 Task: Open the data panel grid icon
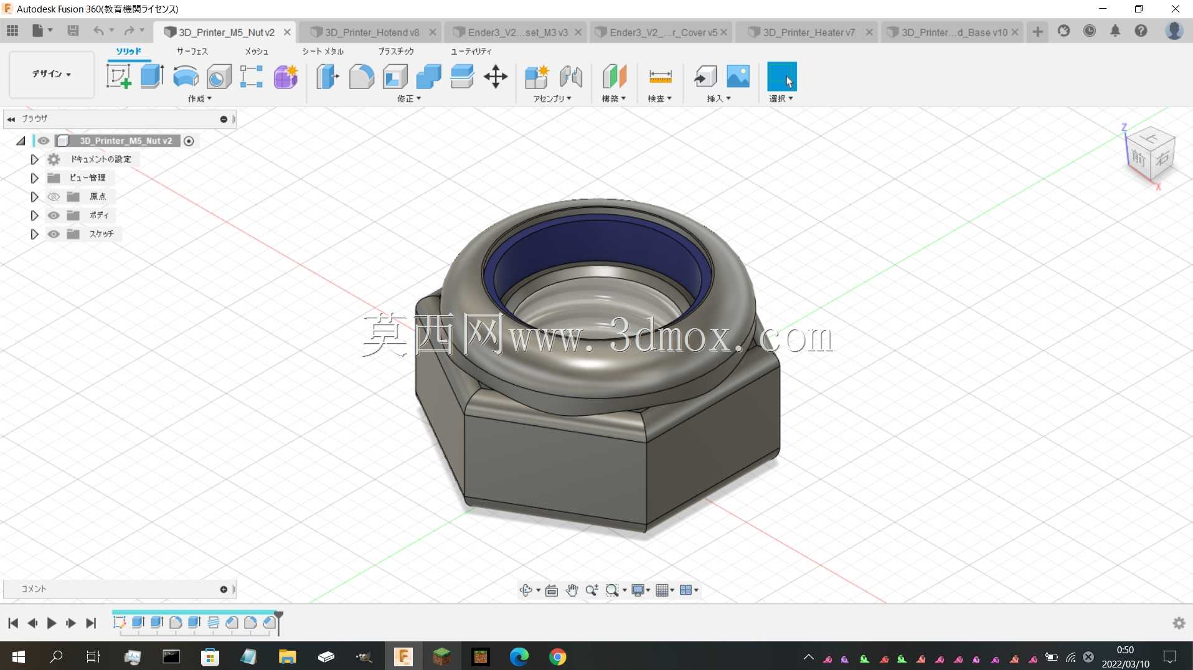click(x=12, y=31)
